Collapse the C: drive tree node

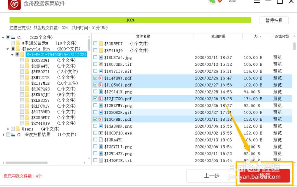click(3, 38)
